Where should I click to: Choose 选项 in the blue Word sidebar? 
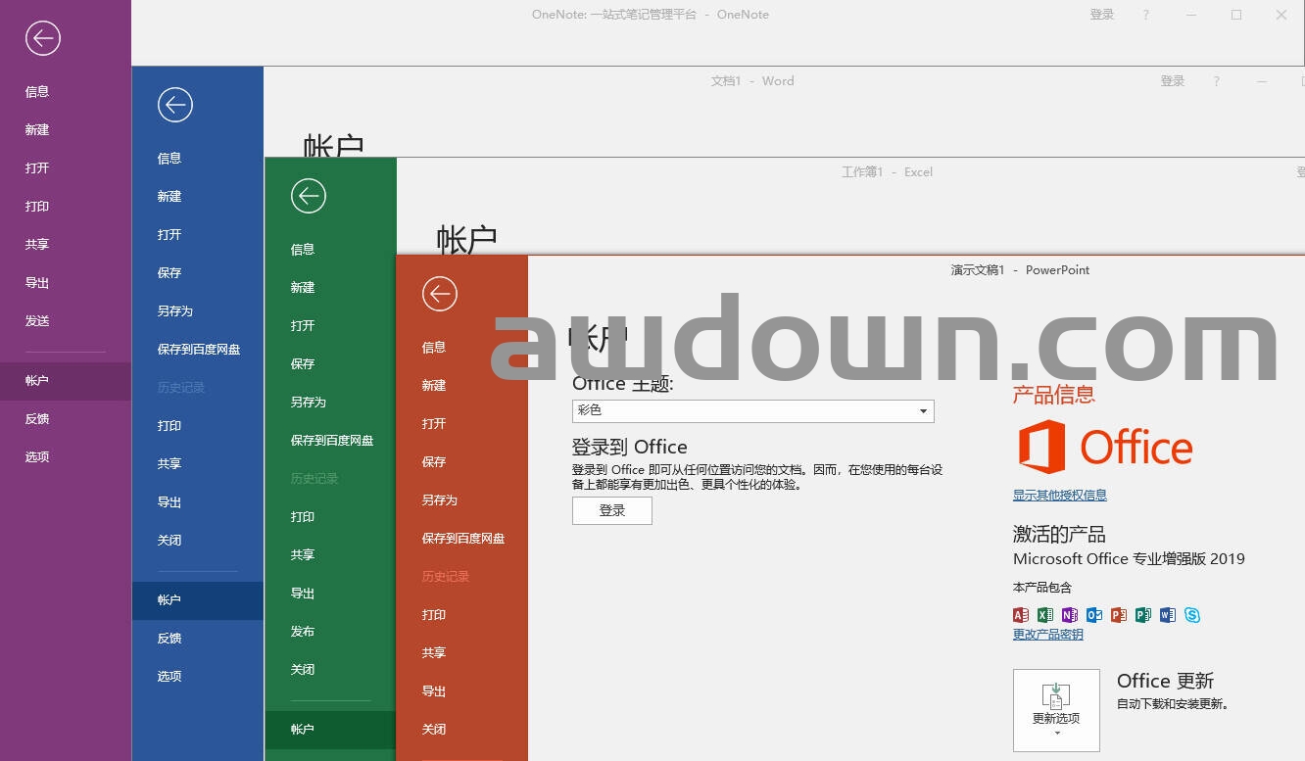(169, 677)
